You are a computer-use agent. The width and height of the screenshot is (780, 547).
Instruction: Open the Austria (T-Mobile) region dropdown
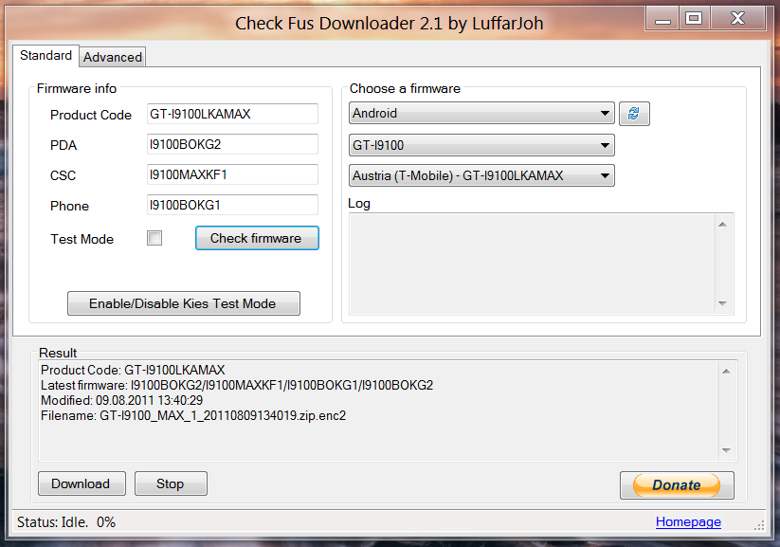point(481,175)
